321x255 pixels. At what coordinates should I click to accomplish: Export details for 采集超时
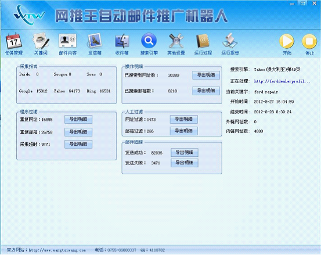coord(78,144)
